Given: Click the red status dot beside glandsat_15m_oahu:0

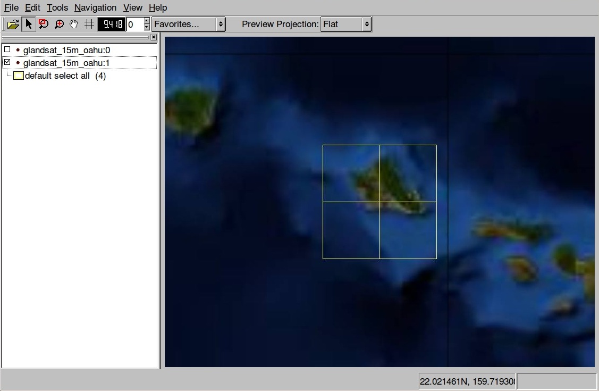Looking at the screenshot, I should pos(18,49).
